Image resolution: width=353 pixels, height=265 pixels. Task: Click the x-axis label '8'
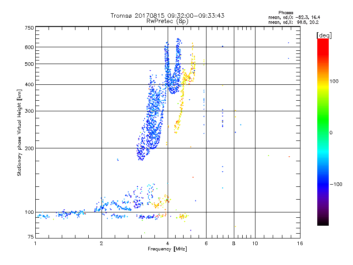pos(234,243)
